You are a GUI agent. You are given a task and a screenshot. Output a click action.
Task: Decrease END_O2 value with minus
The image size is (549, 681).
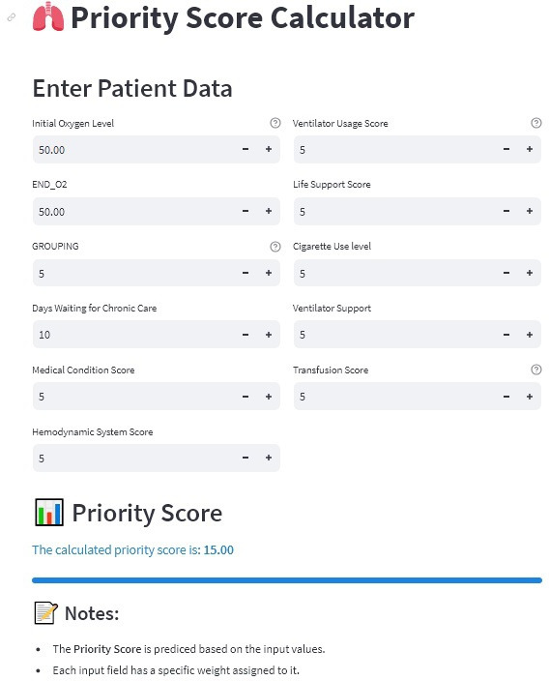tap(246, 211)
